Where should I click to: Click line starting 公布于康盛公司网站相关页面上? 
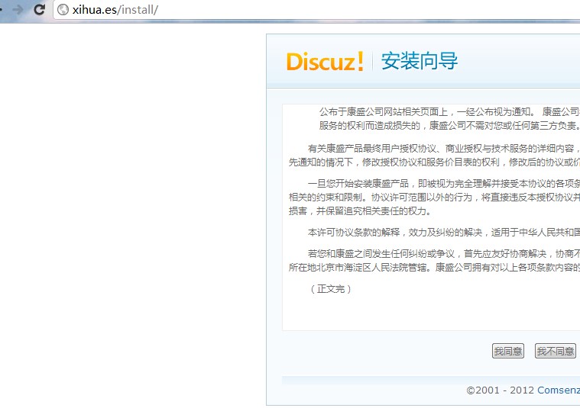coord(449,112)
